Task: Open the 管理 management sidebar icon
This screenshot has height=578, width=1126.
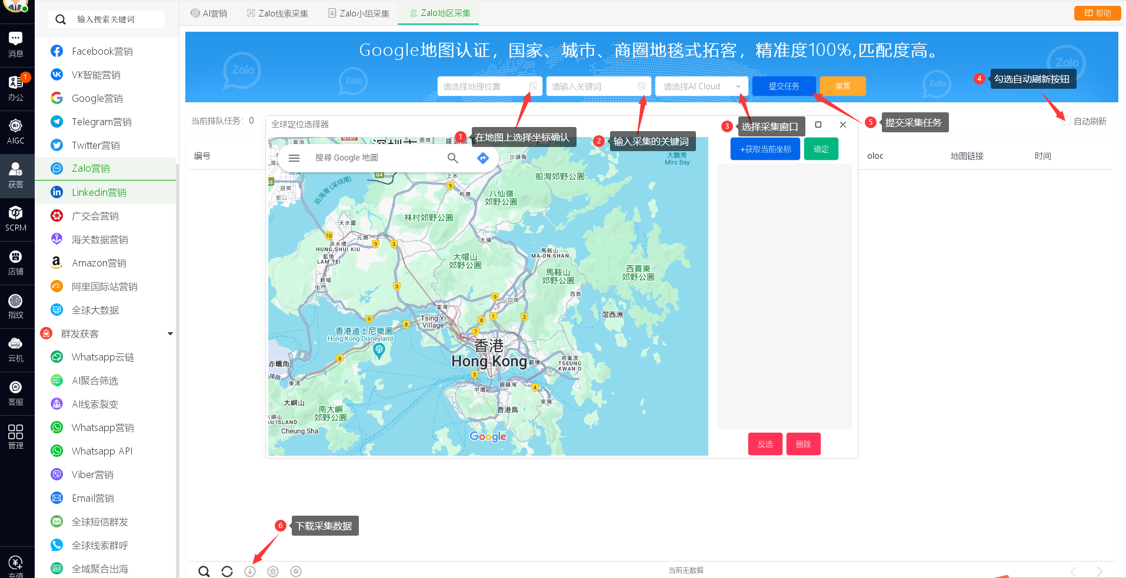Action: tap(16, 437)
